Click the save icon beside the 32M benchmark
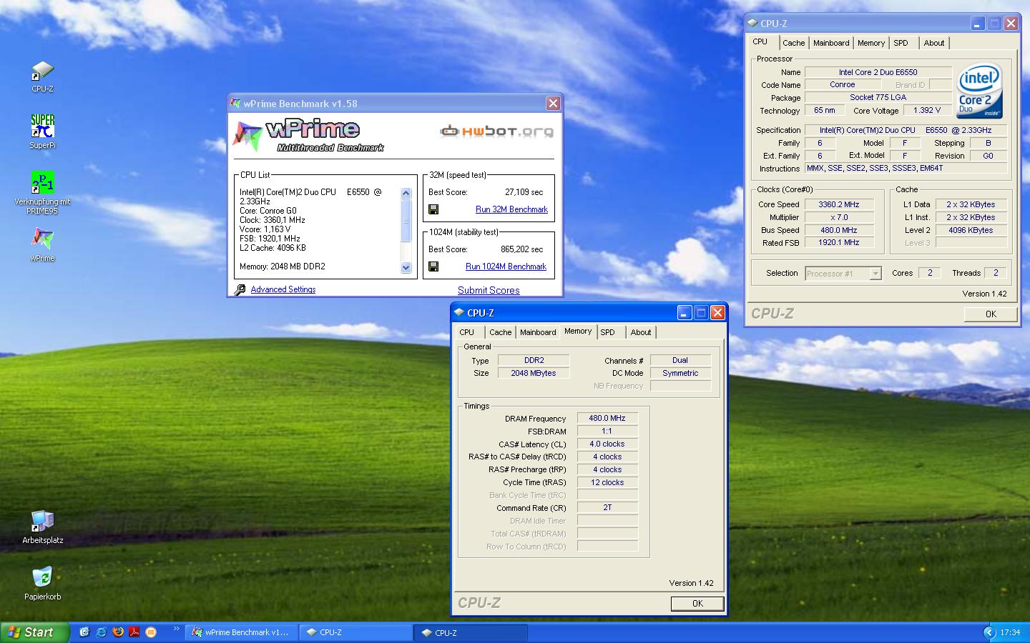This screenshot has height=643, width=1030. 433,209
